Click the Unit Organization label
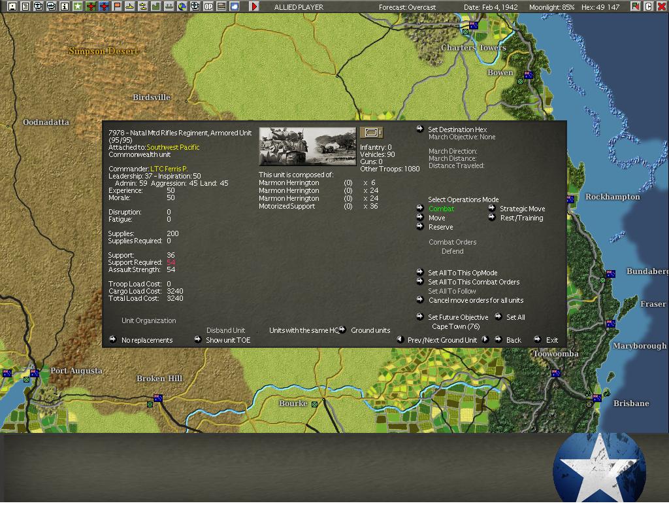This screenshot has height=514, width=669. pos(148,320)
